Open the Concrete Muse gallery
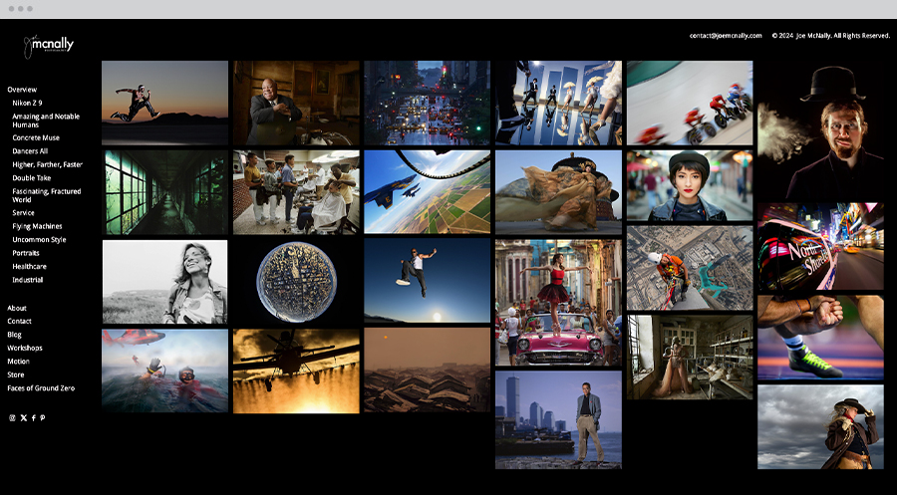Viewport: 897px width, 495px height. 36,137
